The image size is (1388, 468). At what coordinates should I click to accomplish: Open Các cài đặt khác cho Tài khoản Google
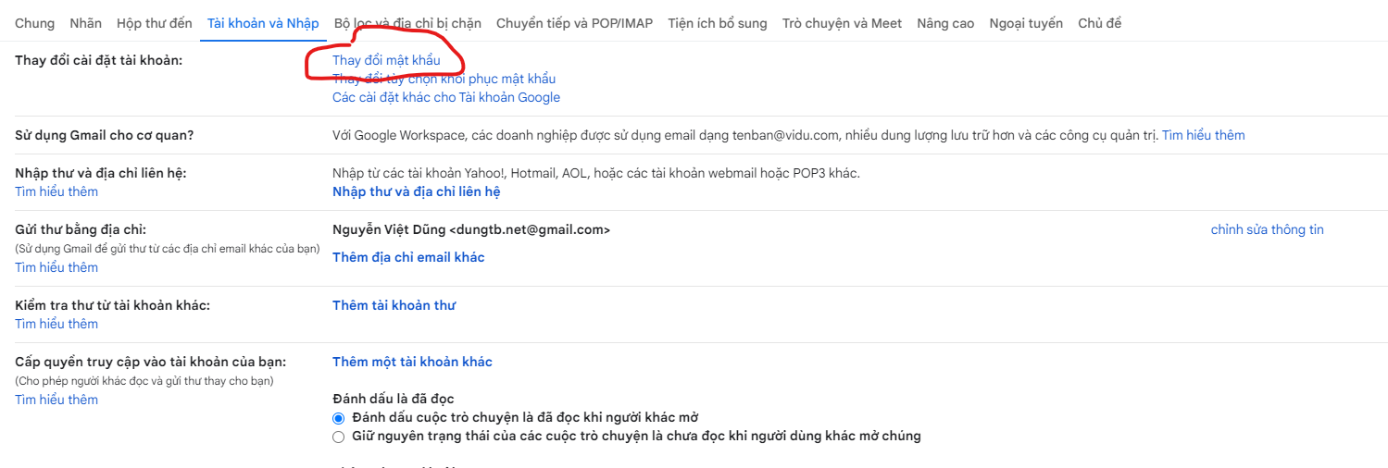(445, 97)
